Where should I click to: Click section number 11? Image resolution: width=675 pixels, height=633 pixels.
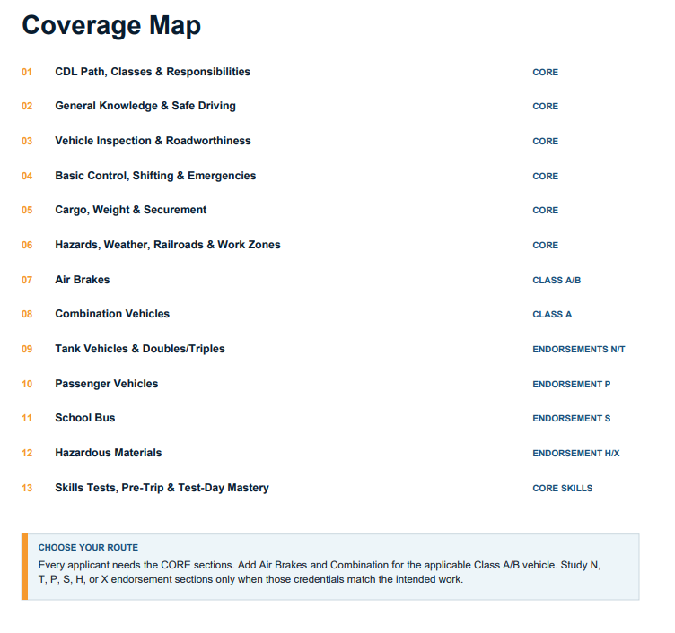coord(27,418)
